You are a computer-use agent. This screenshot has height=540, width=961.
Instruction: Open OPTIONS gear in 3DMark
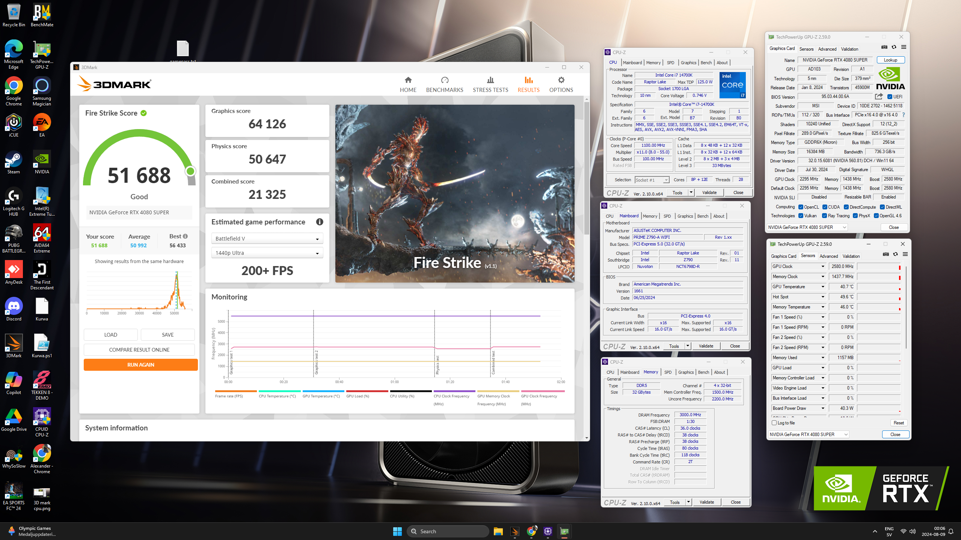pyautogui.click(x=561, y=84)
